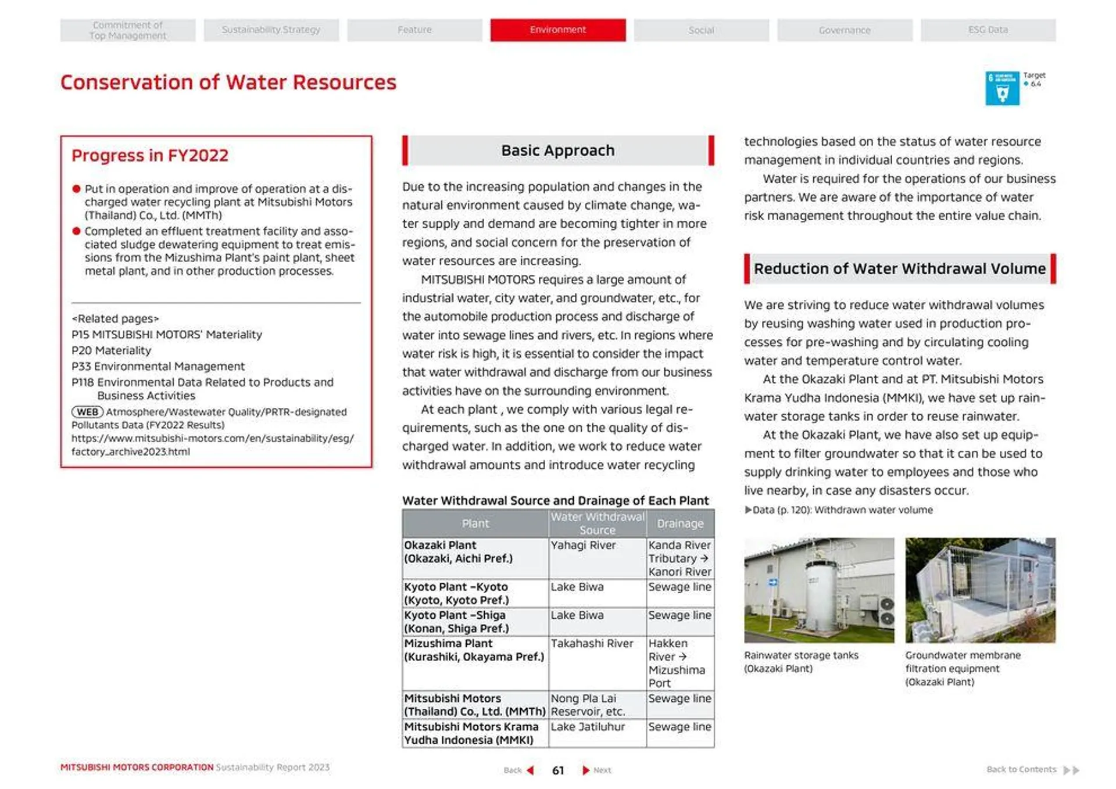Open the Feature tab
1116x789 pixels.
click(414, 30)
